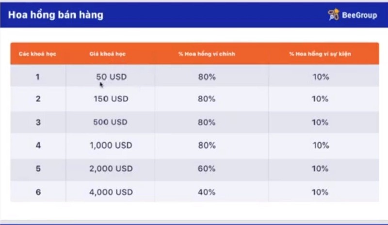Select the 1,000 USD price cell
Screen dimensions: 388x225
[x=111, y=145]
